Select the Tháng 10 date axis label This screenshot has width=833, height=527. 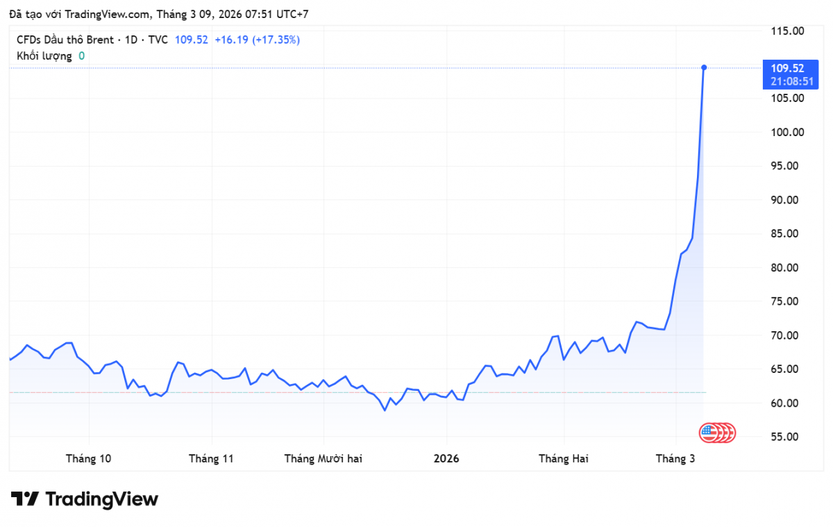pyautogui.click(x=88, y=458)
